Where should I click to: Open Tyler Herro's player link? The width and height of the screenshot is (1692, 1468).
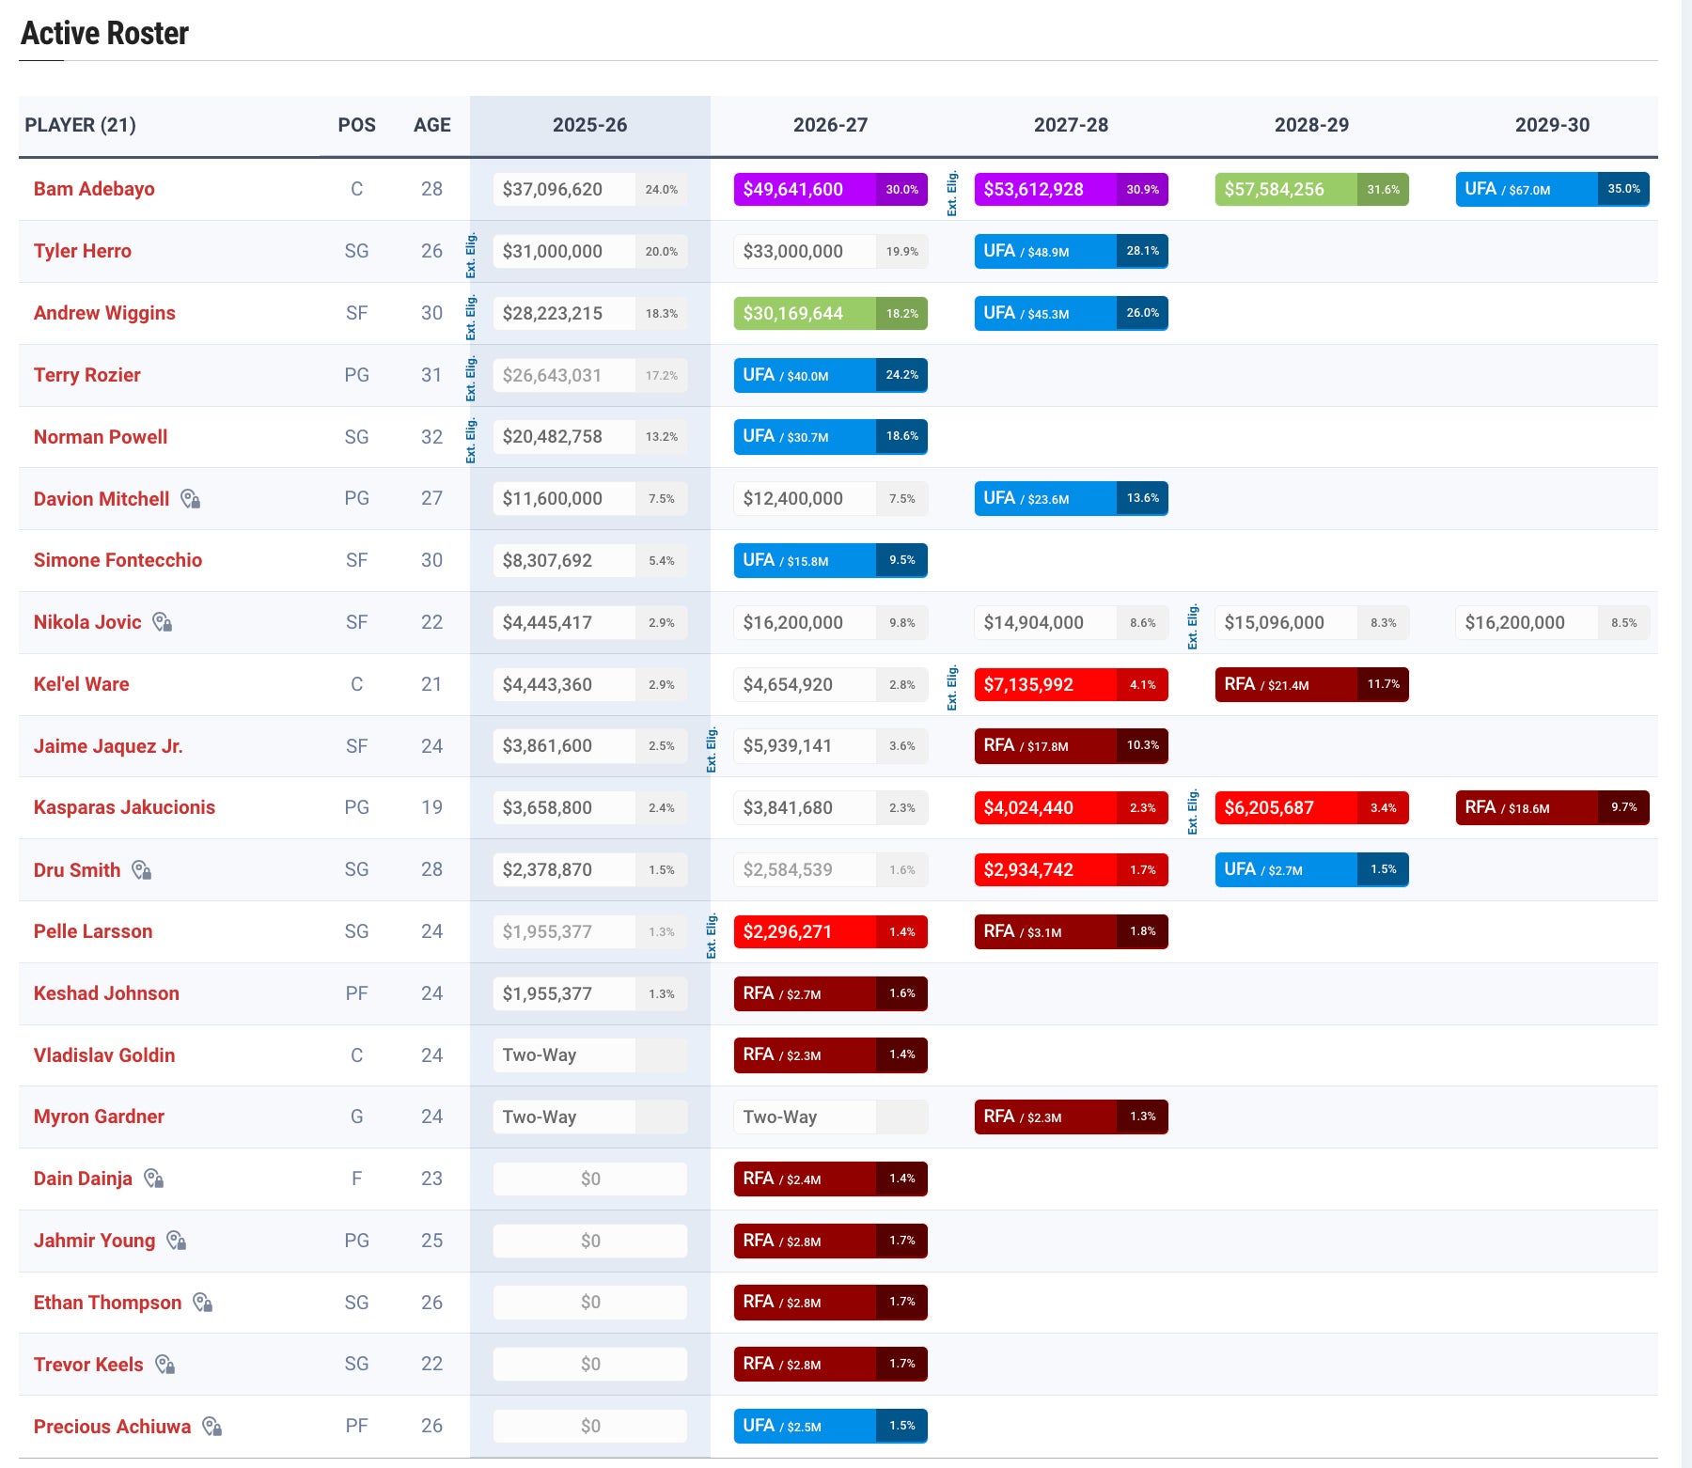tap(83, 251)
